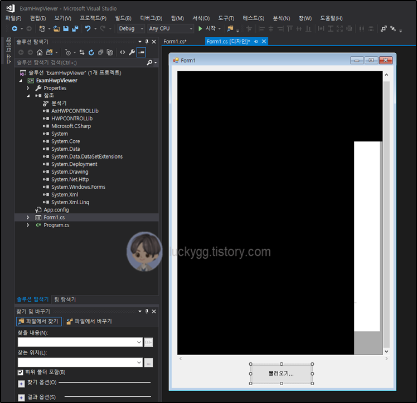The height and width of the screenshot is (403, 417).
Task: Click the view code icon in Solution Explorer
Action: click(122, 52)
